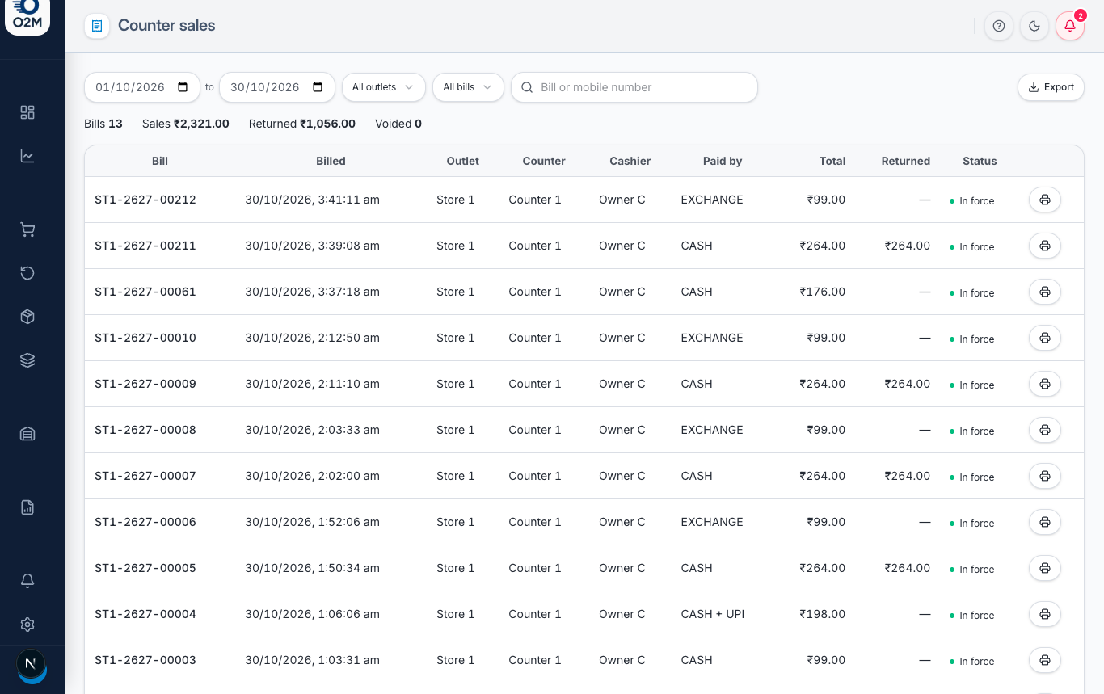Open the shopping cart icon in sidebar
This screenshot has width=1104, height=694.
27,230
